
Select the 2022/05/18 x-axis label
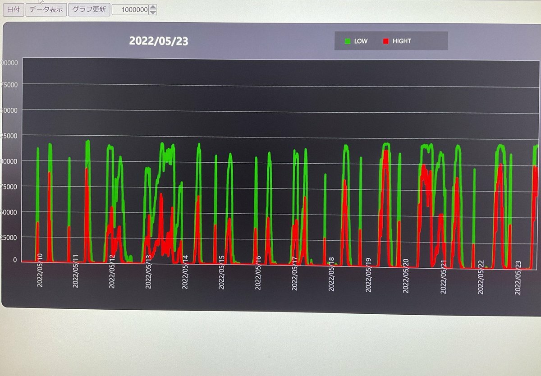click(x=331, y=274)
